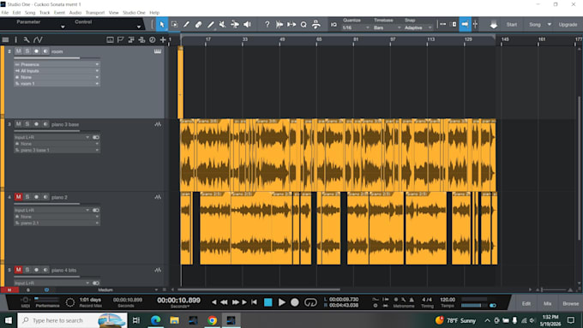This screenshot has height=328, width=583.
Task: Open the Transport menu
Action: tap(95, 13)
